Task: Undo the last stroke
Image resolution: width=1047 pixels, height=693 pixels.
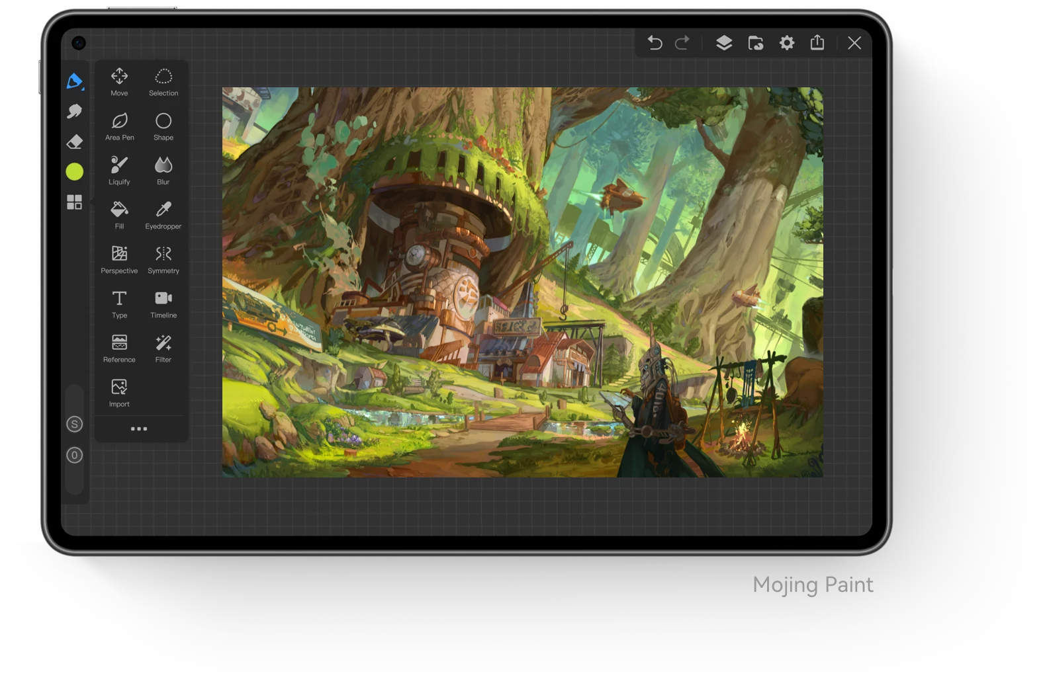Action: pos(655,43)
